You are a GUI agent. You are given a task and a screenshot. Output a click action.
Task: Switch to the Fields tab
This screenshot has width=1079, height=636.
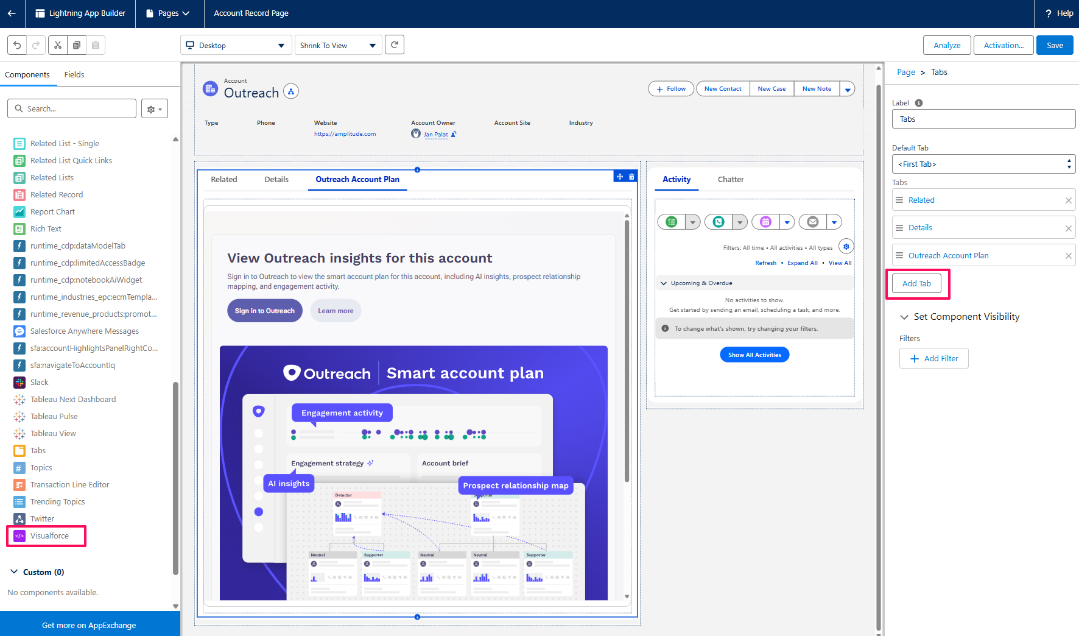coord(74,75)
